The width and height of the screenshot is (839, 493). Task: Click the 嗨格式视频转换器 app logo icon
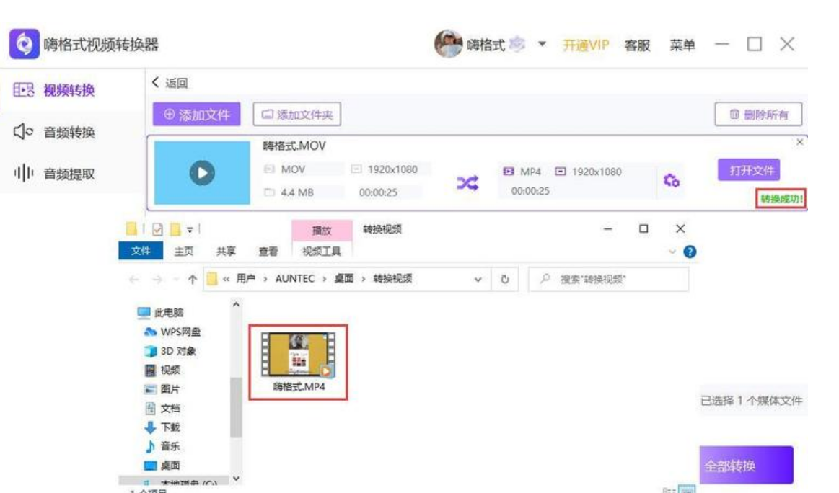click(24, 44)
